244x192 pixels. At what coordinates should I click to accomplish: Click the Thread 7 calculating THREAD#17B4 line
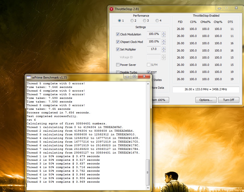pos(83,149)
